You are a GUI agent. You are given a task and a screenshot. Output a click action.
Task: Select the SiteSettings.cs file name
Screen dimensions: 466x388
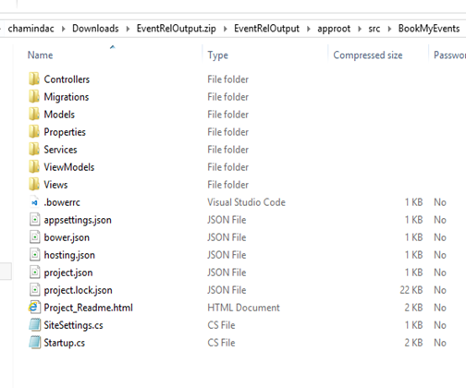pyautogui.click(x=73, y=325)
